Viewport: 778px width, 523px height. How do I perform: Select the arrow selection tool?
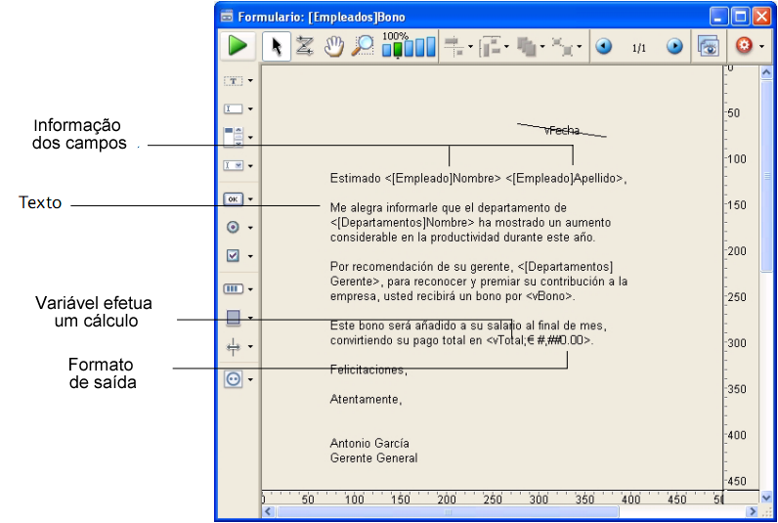[x=277, y=46]
